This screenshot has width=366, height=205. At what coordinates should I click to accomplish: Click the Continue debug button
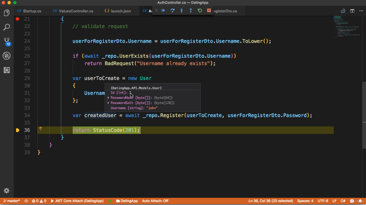[x=163, y=11]
